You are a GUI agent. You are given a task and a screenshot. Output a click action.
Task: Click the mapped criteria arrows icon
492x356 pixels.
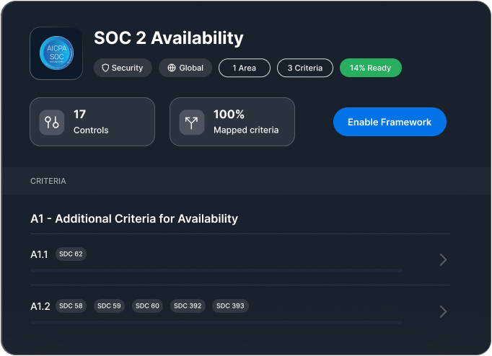click(192, 123)
